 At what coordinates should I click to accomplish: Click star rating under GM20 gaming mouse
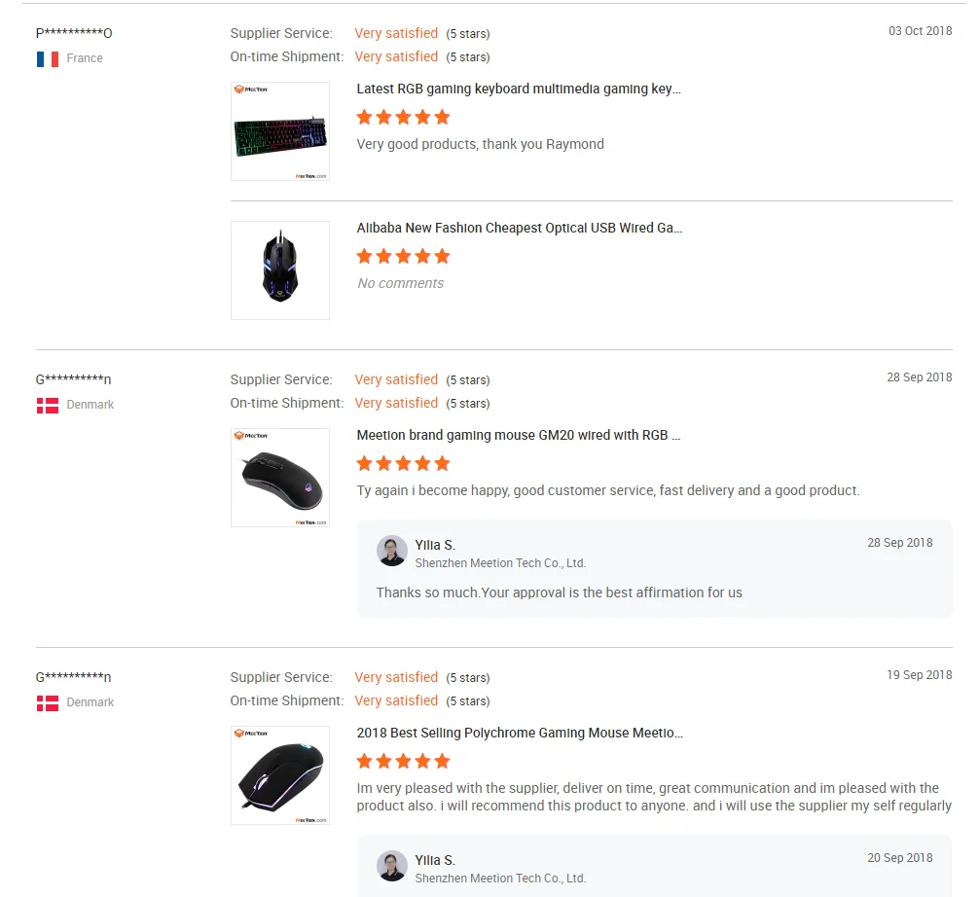403,464
